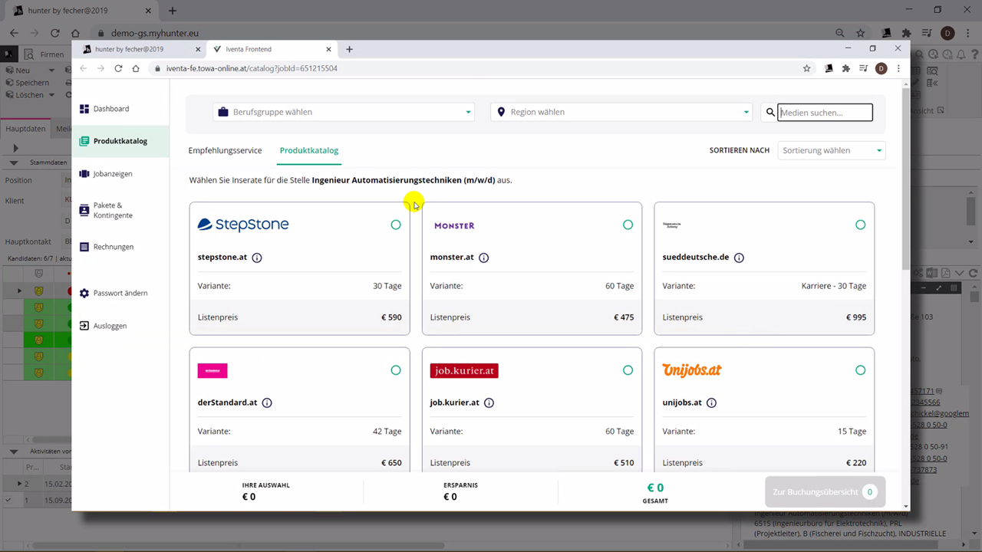Switch to hunter by fecher@2019 tab in front window

click(x=129, y=49)
